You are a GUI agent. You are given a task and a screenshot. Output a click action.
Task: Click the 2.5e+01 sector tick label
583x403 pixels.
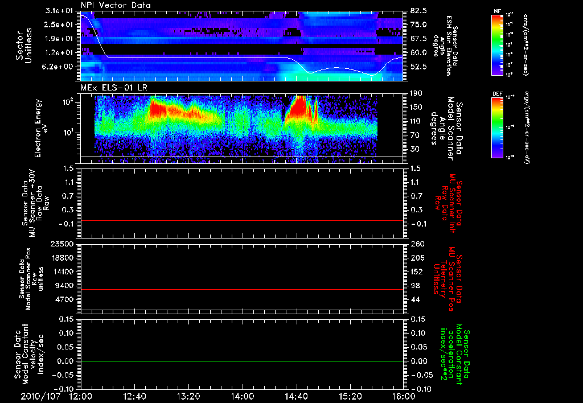[x=59, y=24]
